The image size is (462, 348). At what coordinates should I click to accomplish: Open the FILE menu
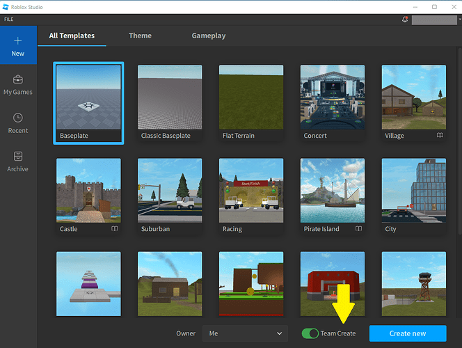(9, 19)
